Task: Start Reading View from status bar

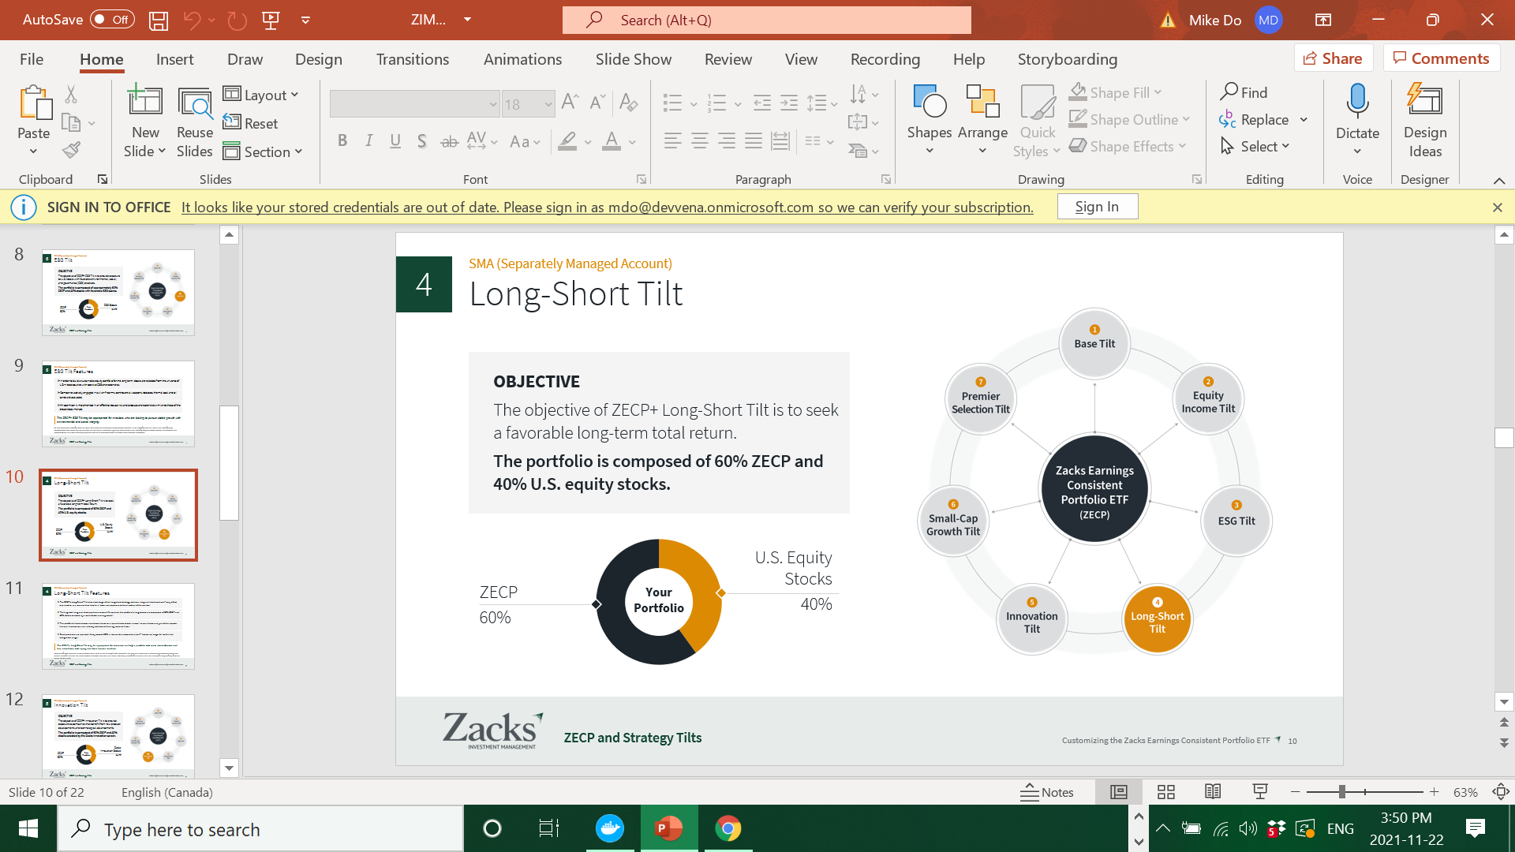Action: (x=1213, y=792)
